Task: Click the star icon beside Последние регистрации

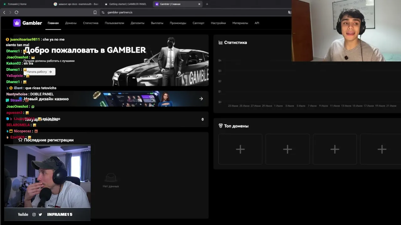Action: coord(20,140)
